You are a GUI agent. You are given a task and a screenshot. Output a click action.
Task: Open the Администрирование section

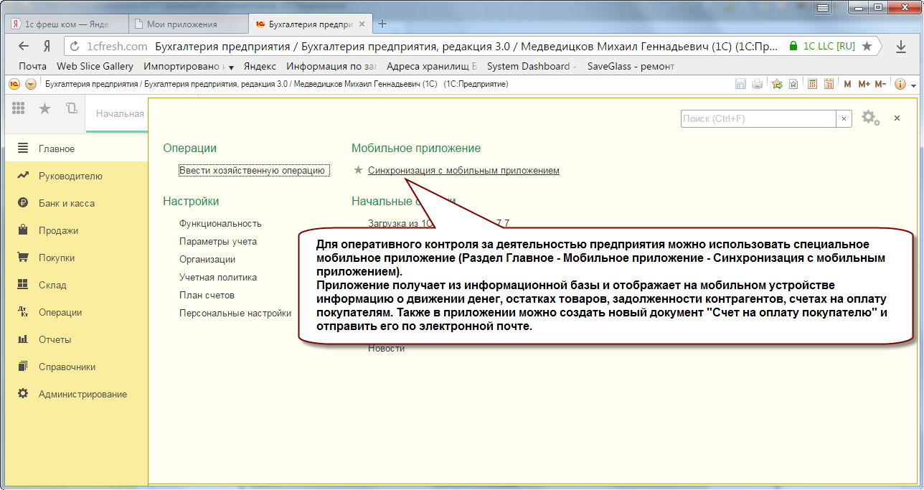pos(82,394)
